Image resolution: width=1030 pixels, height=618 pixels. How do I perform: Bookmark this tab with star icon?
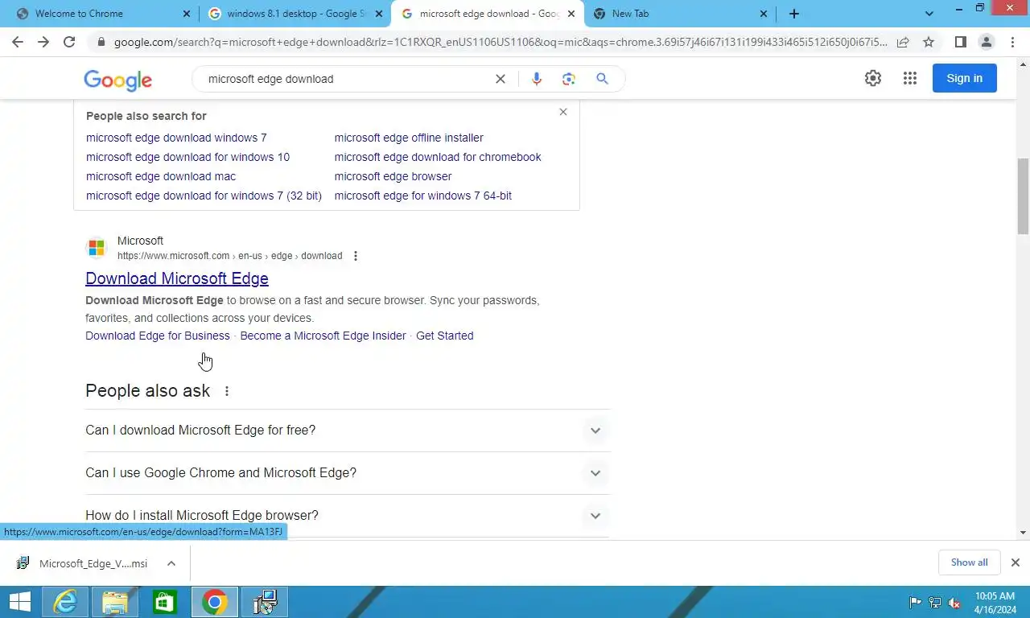tap(929, 42)
